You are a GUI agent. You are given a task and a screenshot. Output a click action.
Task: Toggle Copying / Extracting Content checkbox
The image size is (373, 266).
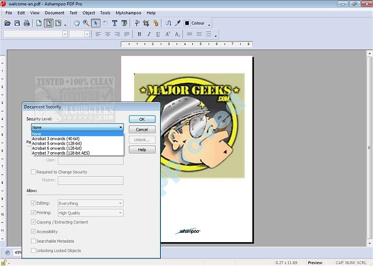point(34,222)
